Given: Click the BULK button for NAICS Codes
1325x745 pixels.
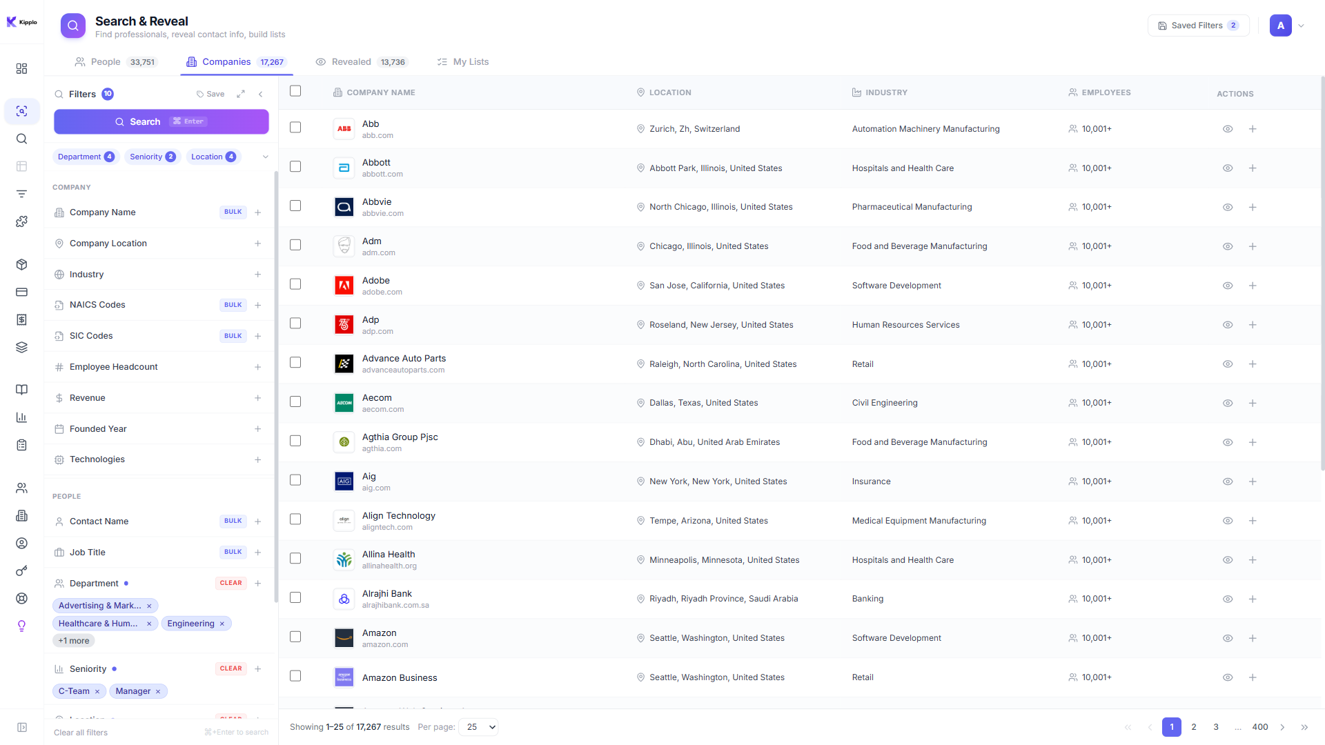Looking at the screenshot, I should [x=233, y=305].
